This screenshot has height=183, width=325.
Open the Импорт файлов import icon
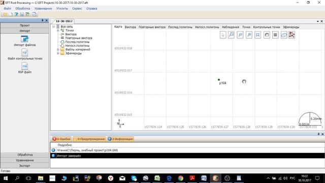25,41
